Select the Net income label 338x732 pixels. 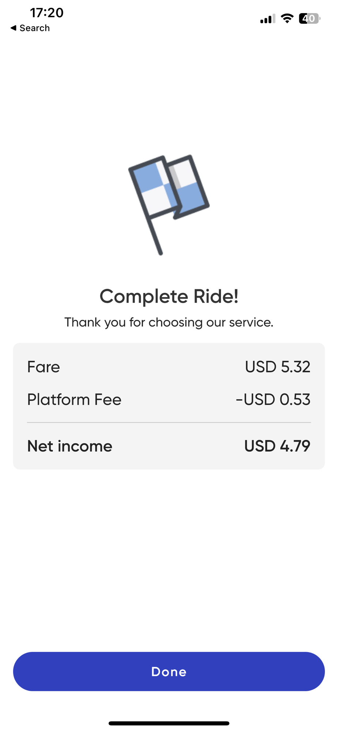coord(70,446)
